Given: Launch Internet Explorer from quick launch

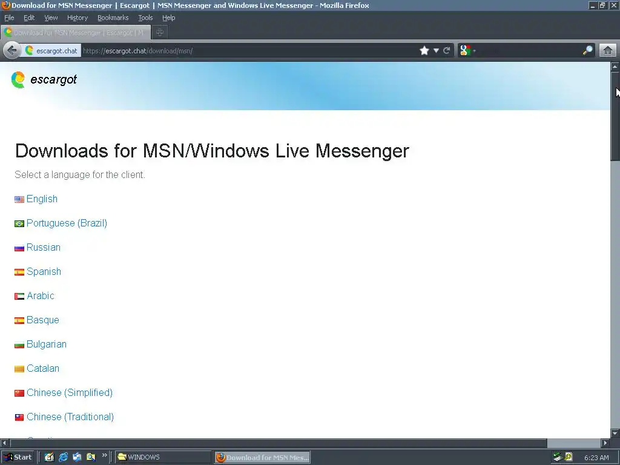Looking at the screenshot, I should [63, 457].
